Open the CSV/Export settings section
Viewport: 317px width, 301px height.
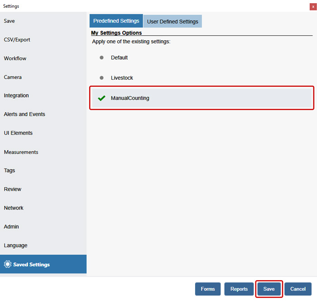point(17,40)
